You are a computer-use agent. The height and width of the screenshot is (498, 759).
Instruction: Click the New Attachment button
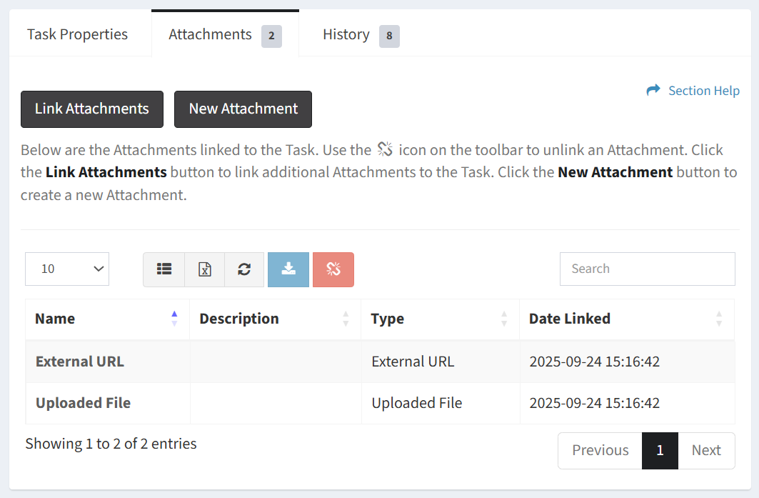[x=243, y=109]
